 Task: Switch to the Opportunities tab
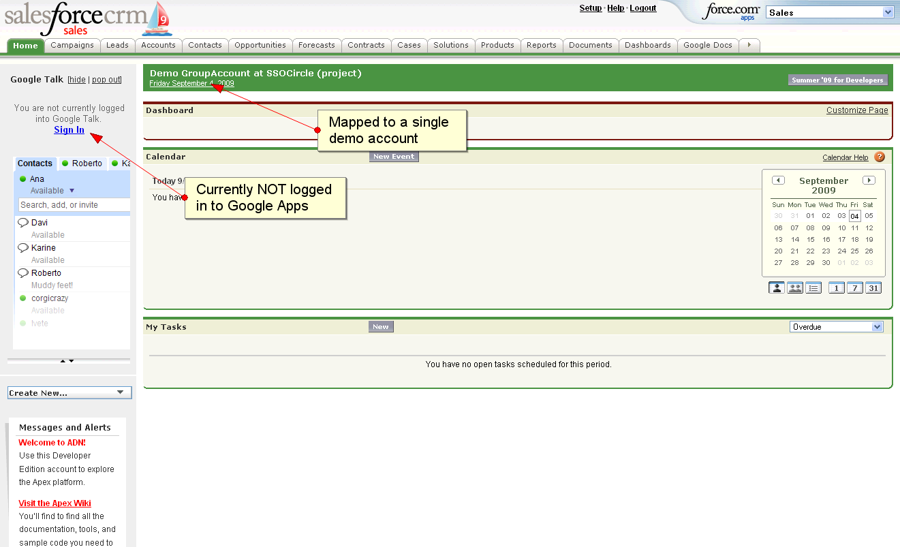tap(260, 45)
